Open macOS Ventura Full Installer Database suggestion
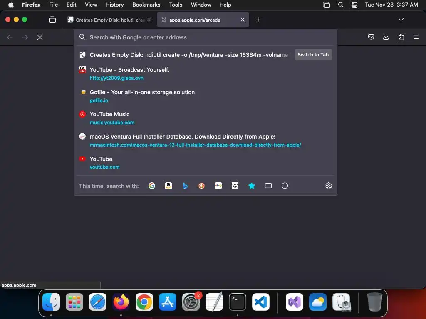 click(206, 140)
